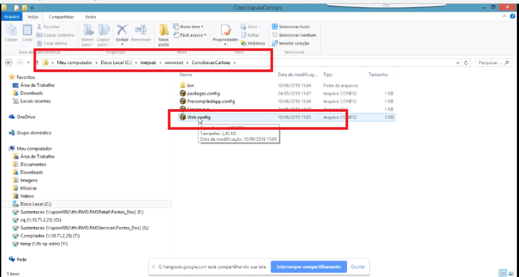Click Favoritos in the navigation pane

pos(26,77)
